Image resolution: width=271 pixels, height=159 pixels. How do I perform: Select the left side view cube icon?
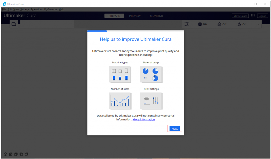(21, 154)
